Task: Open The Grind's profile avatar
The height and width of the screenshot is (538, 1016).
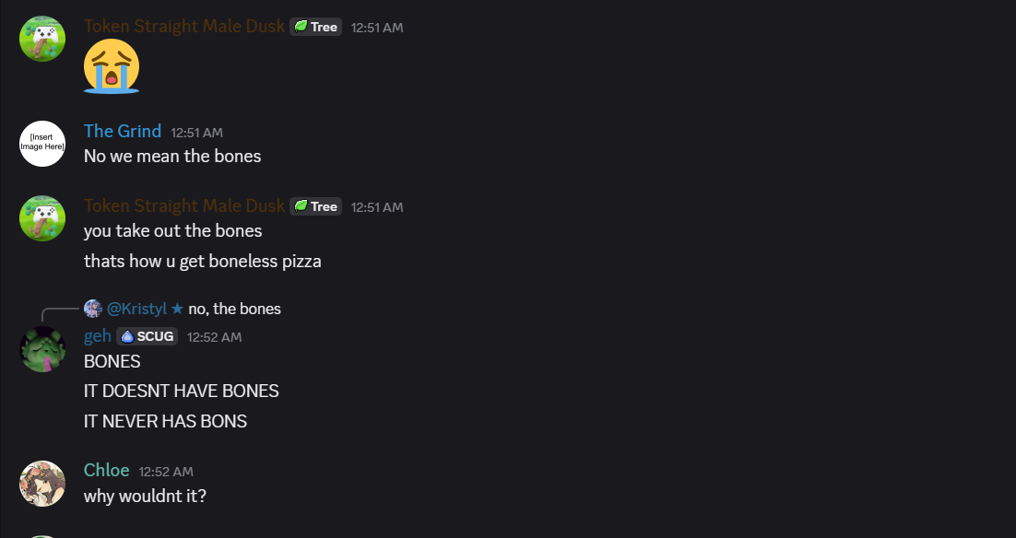Action: [42, 144]
